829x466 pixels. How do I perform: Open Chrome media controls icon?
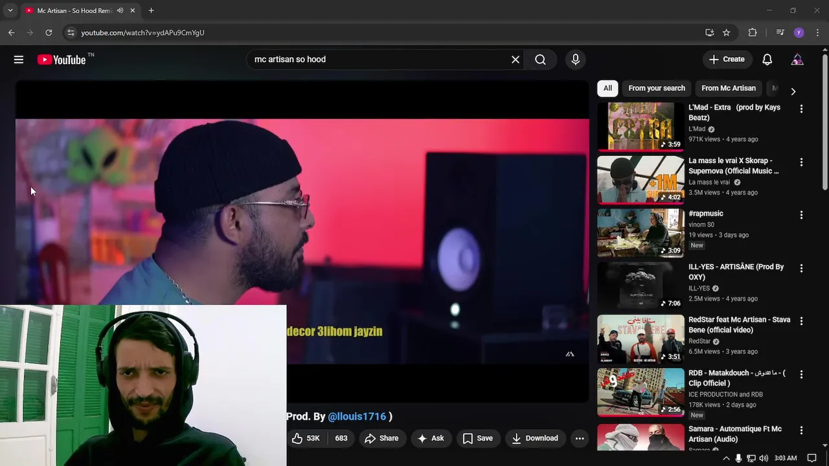[780, 32]
